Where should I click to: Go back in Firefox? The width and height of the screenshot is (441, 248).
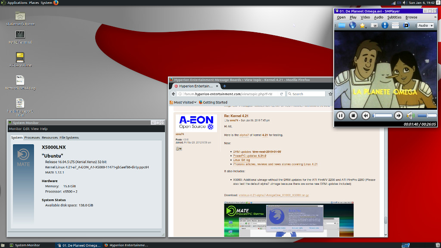(x=174, y=94)
